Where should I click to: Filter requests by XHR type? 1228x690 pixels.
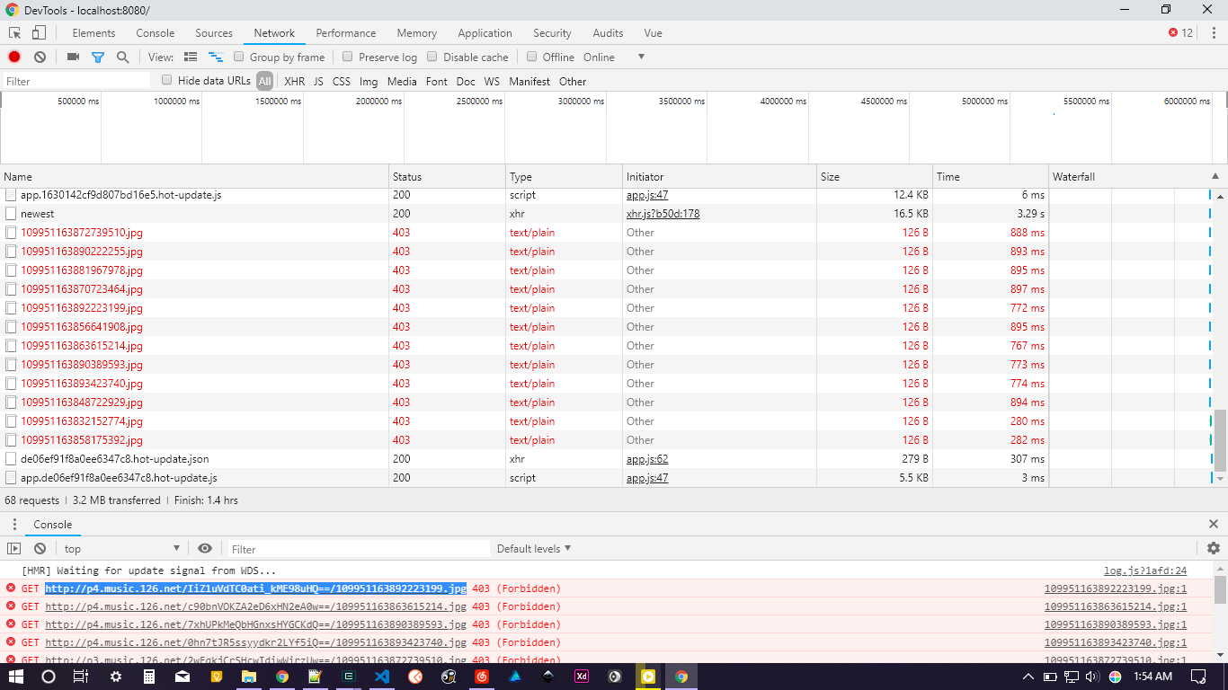tap(295, 81)
